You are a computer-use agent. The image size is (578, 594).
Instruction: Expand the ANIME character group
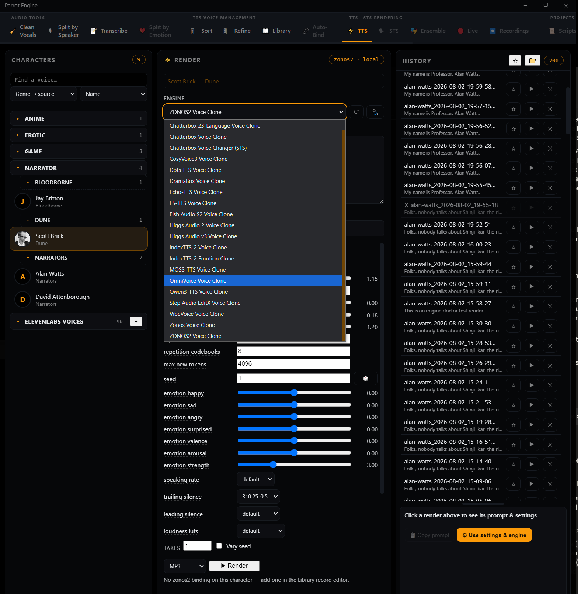tap(79, 118)
